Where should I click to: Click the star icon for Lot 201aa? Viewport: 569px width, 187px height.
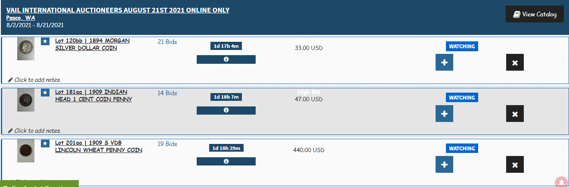[45, 143]
